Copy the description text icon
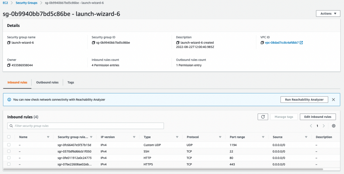 (178, 43)
